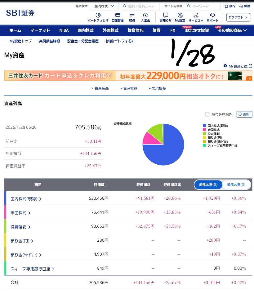Click the 口座管理 account management icon

tap(118, 15)
